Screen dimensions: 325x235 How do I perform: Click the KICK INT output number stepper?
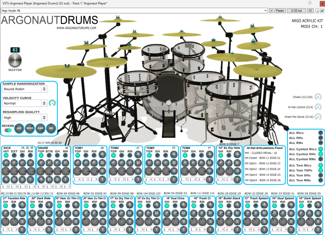(5, 187)
